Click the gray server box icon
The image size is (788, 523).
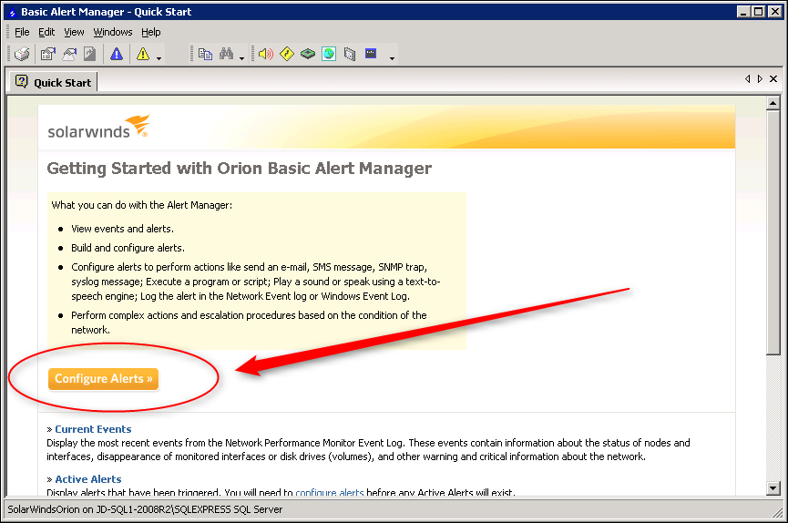coord(350,54)
